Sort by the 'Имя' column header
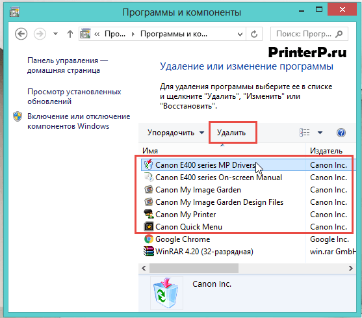Viewport: 362px width, 318px height. click(x=150, y=151)
